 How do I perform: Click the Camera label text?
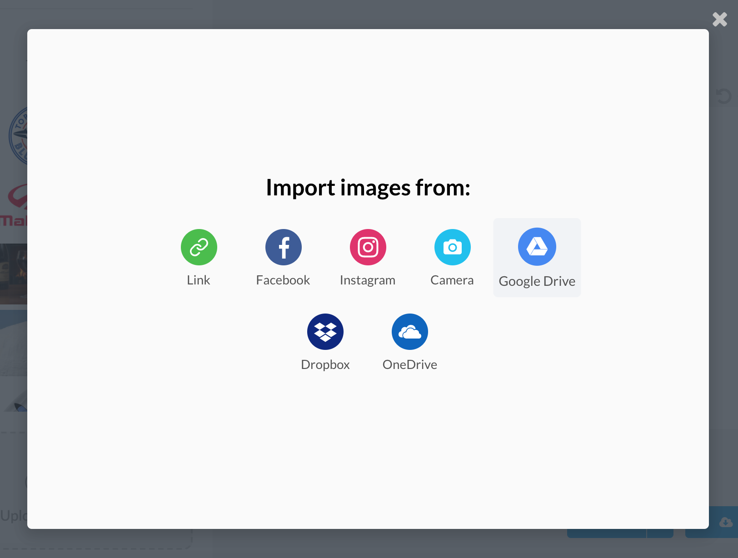(x=452, y=280)
